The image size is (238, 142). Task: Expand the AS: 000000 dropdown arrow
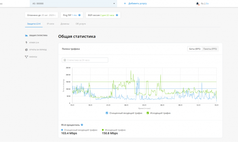(x=114, y=4)
